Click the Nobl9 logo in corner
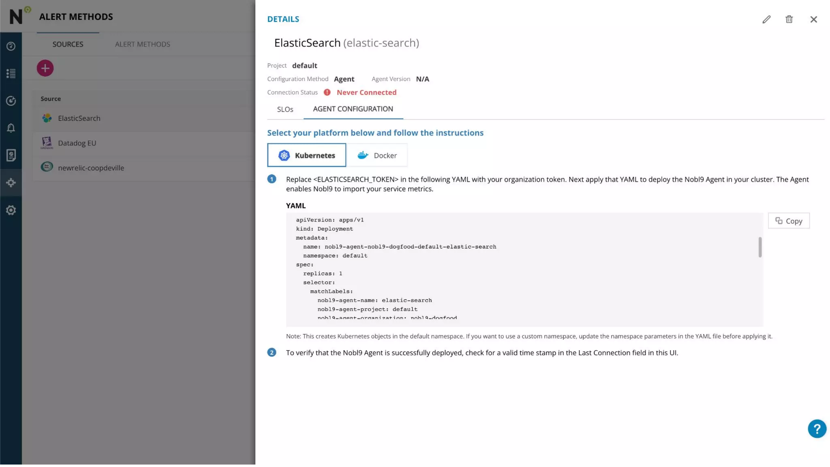This screenshot has height=467, width=830. (16, 16)
